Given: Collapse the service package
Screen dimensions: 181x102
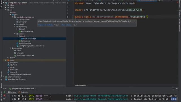Looking at the screenshot, I should click(15, 34).
